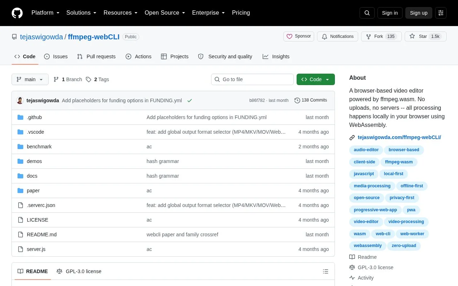
Task: Click the tejaswigowda.com/ffmpeg-webCLI/ website link
Action: tap(399, 137)
